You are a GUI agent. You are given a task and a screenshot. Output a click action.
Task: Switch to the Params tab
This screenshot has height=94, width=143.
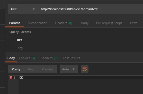pyautogui.click(x=15, y=23)
